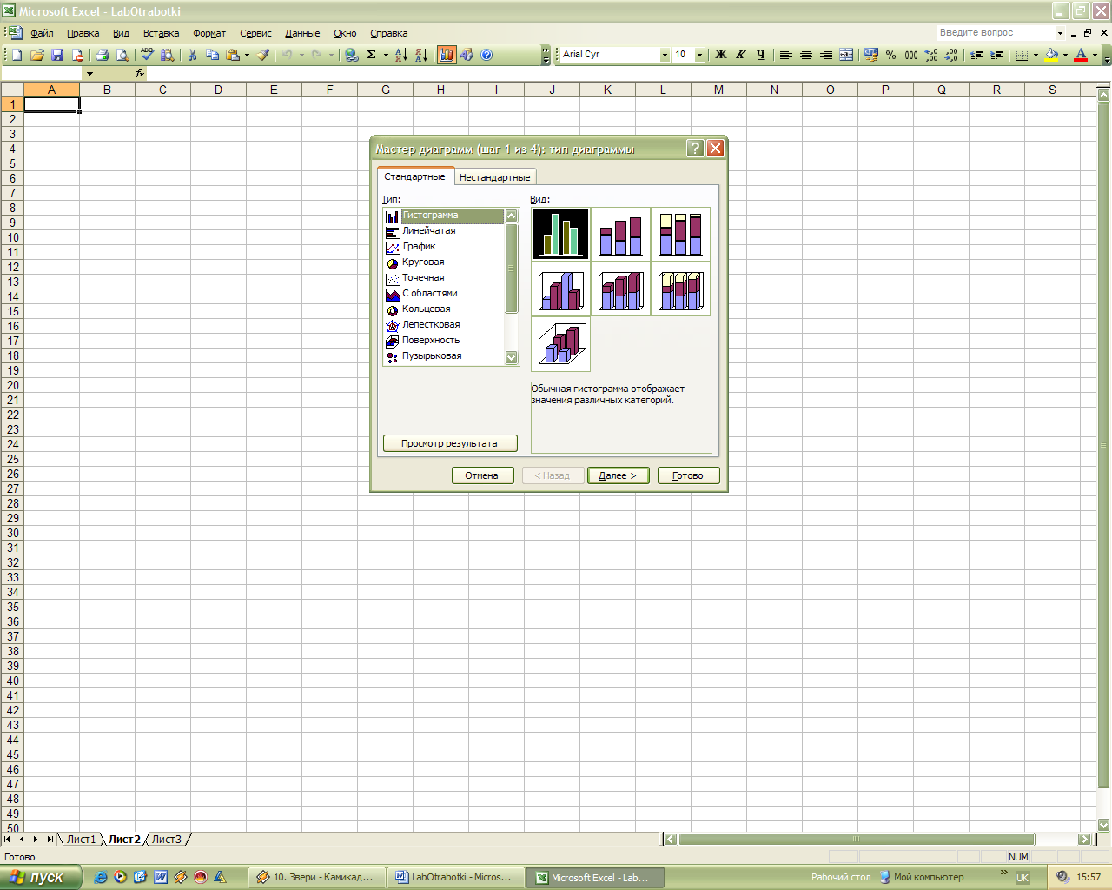
Task: Click the Font Color red A swatch
Action: (x=1081, y=55)
